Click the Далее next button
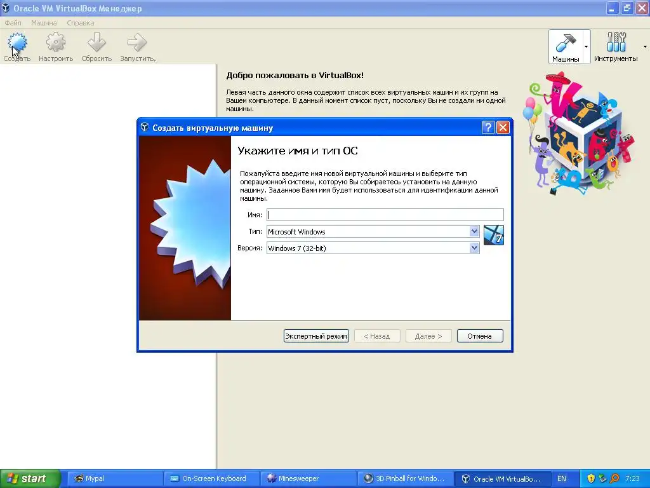The image size is (650, 488). 428,336
